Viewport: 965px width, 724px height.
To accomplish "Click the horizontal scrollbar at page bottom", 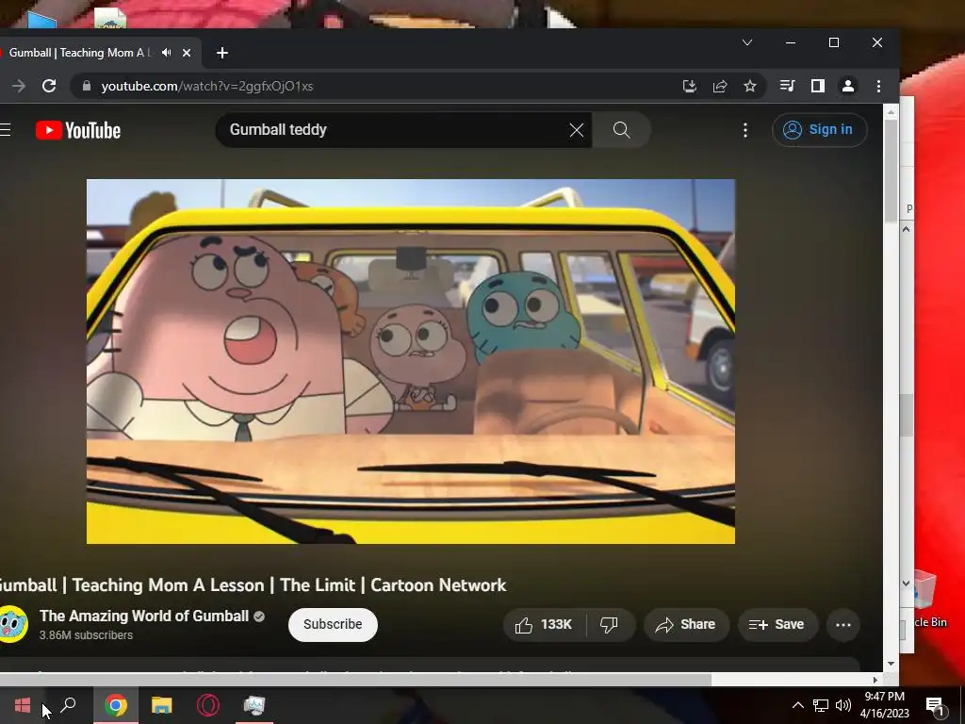I will pos(355,681).
